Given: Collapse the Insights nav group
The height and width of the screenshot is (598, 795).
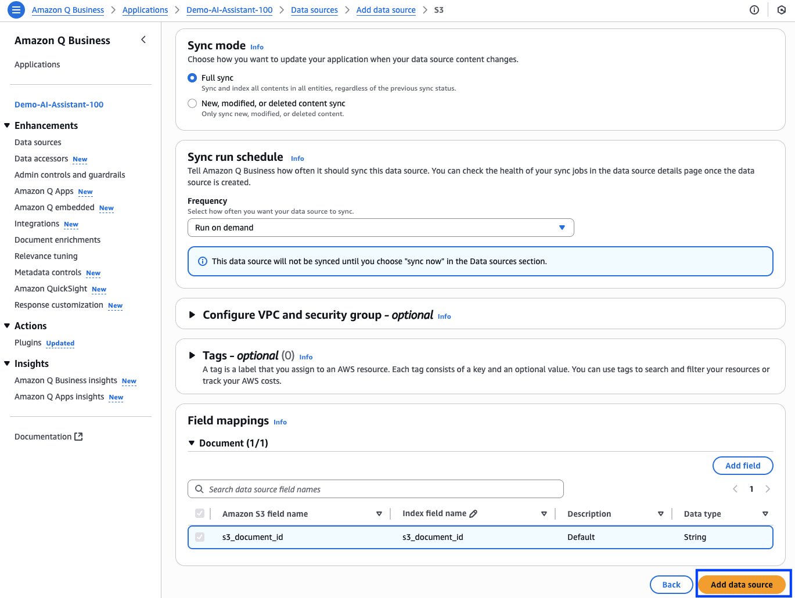Looking at the screenshot, I should (7, 363).
